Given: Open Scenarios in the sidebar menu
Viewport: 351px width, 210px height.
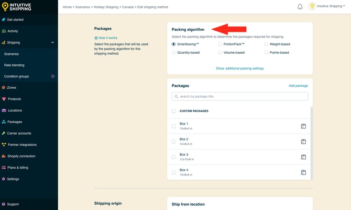Looking at the screenshot, I should point(12,54).
